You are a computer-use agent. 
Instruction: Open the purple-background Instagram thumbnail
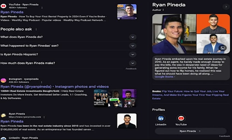129,98
